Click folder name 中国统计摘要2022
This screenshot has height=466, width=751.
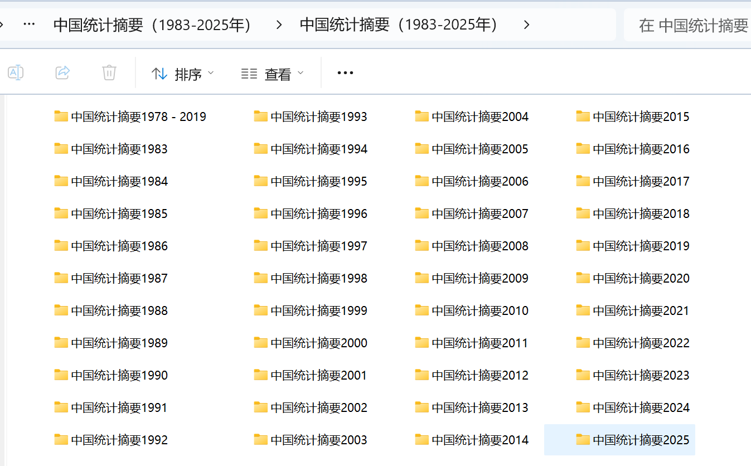click(641, 343)
